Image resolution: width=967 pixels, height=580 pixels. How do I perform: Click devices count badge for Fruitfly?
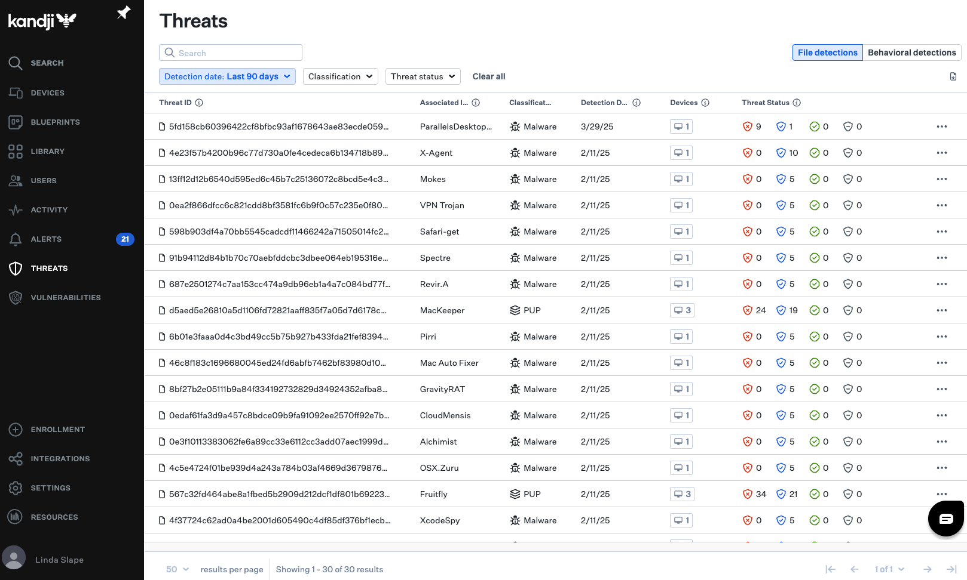(x=682, y=494)
